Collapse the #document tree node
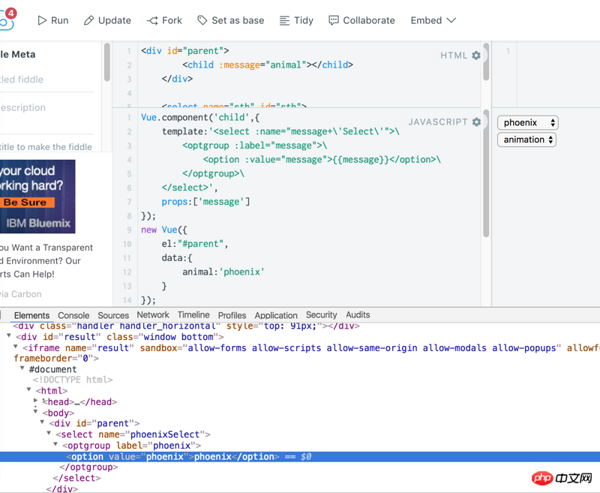 (22, 368)
